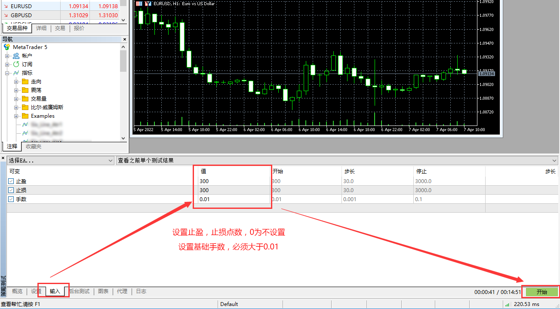Click the flag icon in the chart title
Screen dimensions: 560x309
pyautogui.click(x=139, y=3)
